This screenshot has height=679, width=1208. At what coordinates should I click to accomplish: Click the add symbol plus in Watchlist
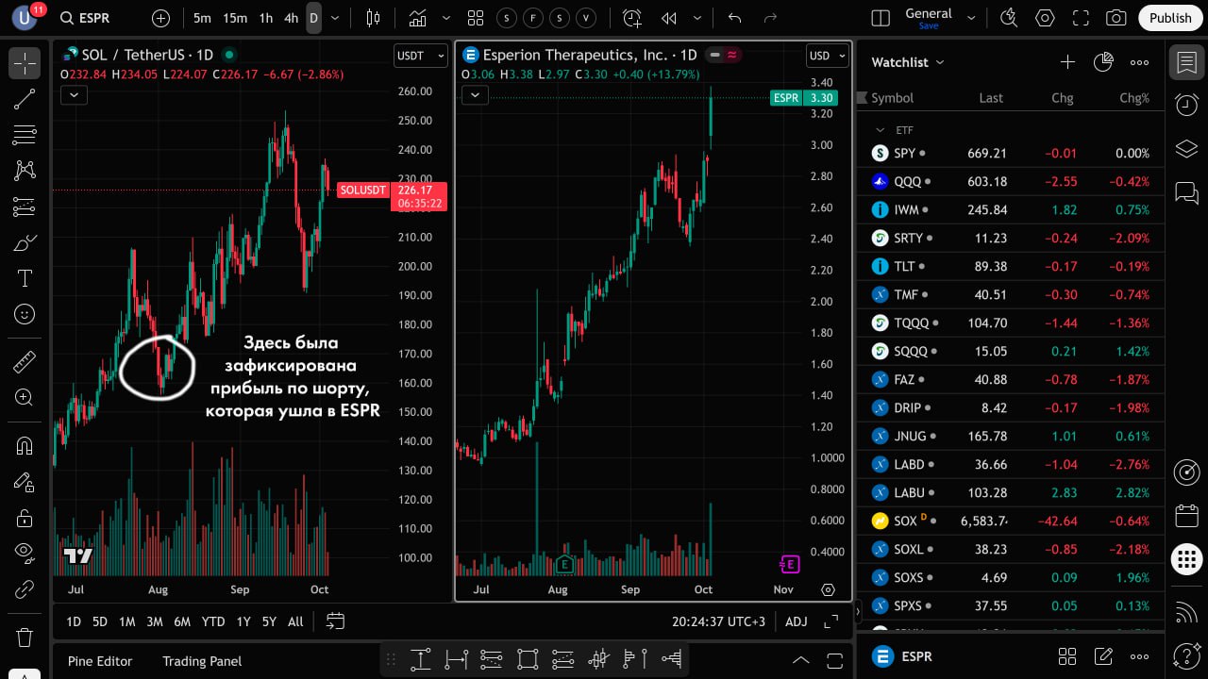[1067, 62]
